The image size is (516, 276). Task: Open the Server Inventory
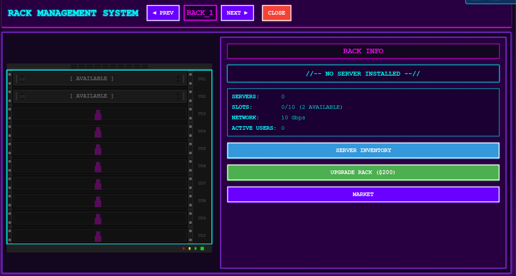pos(363,150)
